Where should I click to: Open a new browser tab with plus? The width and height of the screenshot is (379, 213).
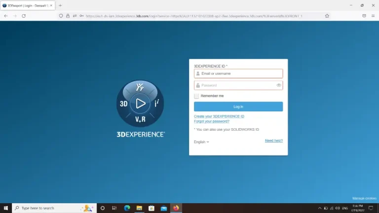click(x=60, y=5)
